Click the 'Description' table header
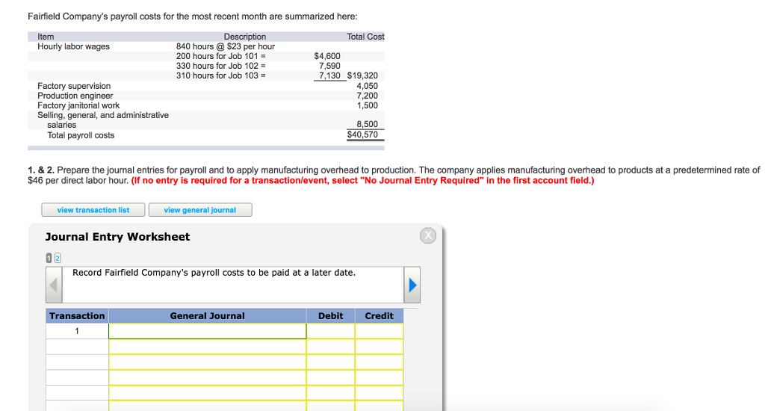The height and width of the screenshot is (411, 765). click(x=245, y=37)
